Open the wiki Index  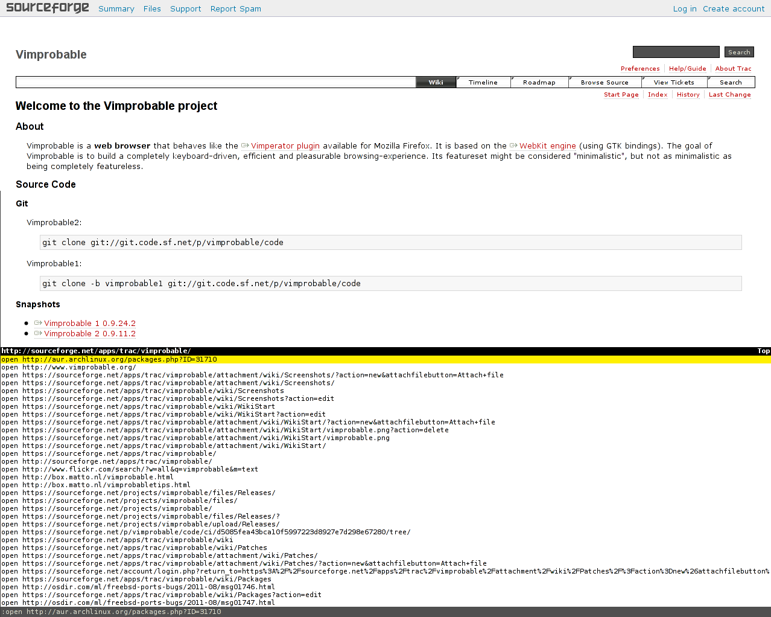tap(657, 94)
